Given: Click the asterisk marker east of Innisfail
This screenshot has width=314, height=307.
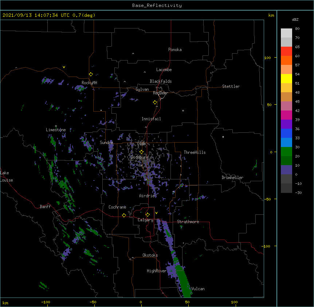Looking at the screenshot, I should click(183, 110).
